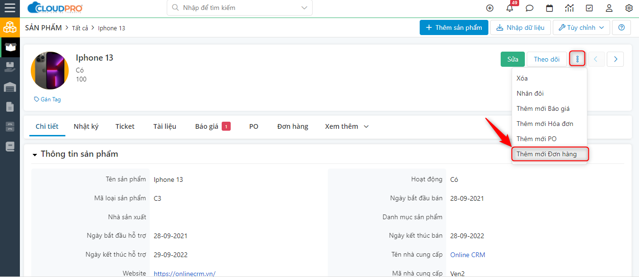The image size is (639, 277).
Task: Click the Mã loại sản phẩm value C3
Action: tap(157, 198)
